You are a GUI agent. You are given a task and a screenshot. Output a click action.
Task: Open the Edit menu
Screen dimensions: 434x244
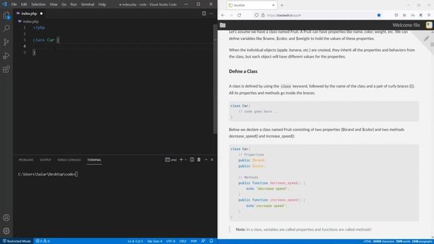tap(24, 5)
